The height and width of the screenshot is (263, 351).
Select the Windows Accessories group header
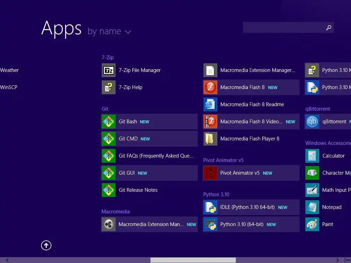pos(328,143)
